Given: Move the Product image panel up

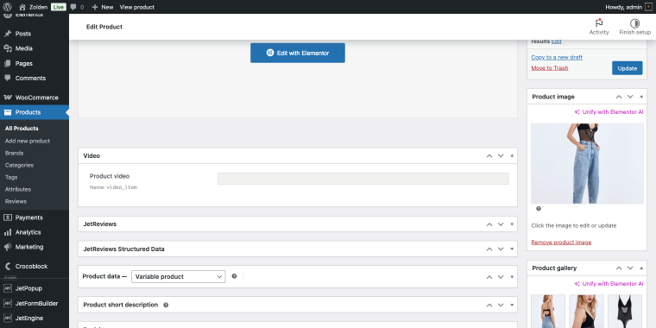Looking at the screenshot, I should (x=619, y=97).
